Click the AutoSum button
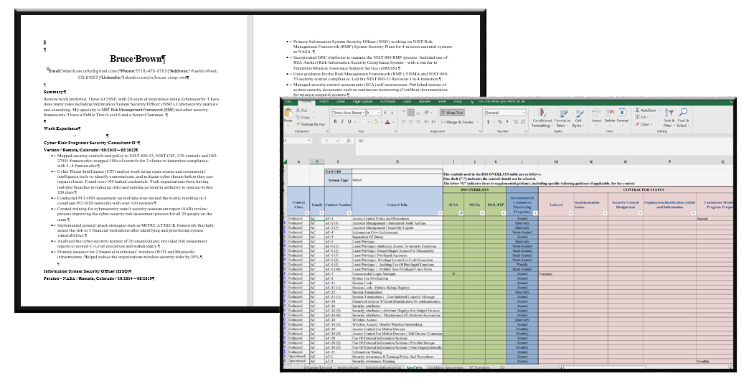The image size is (744, 381). [645, 110]
